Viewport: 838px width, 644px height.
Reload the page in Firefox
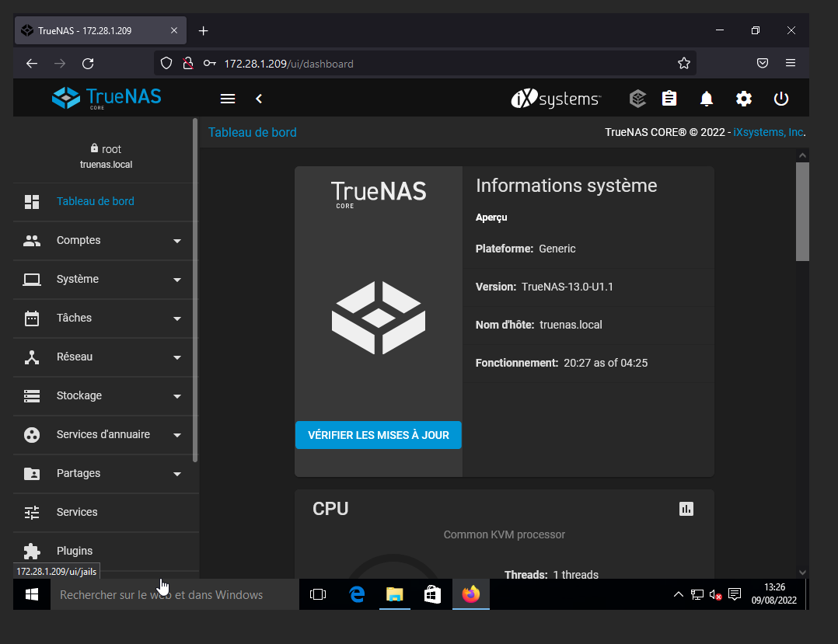click(88, 64)
